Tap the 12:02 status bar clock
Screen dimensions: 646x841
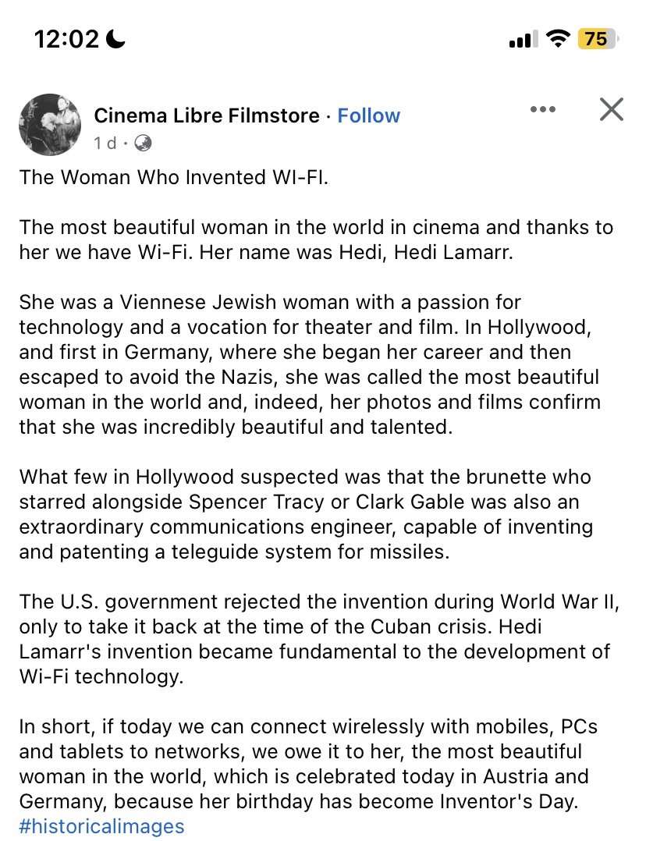click(x=66, y=39)
